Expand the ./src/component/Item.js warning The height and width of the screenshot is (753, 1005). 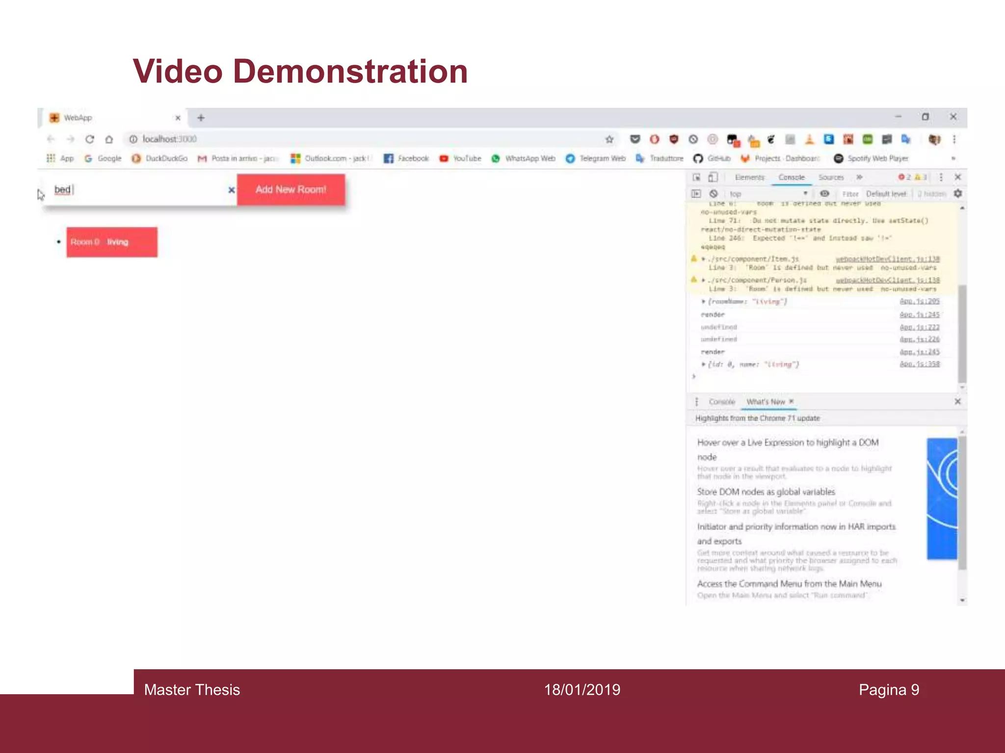click(x=703, y=259)
